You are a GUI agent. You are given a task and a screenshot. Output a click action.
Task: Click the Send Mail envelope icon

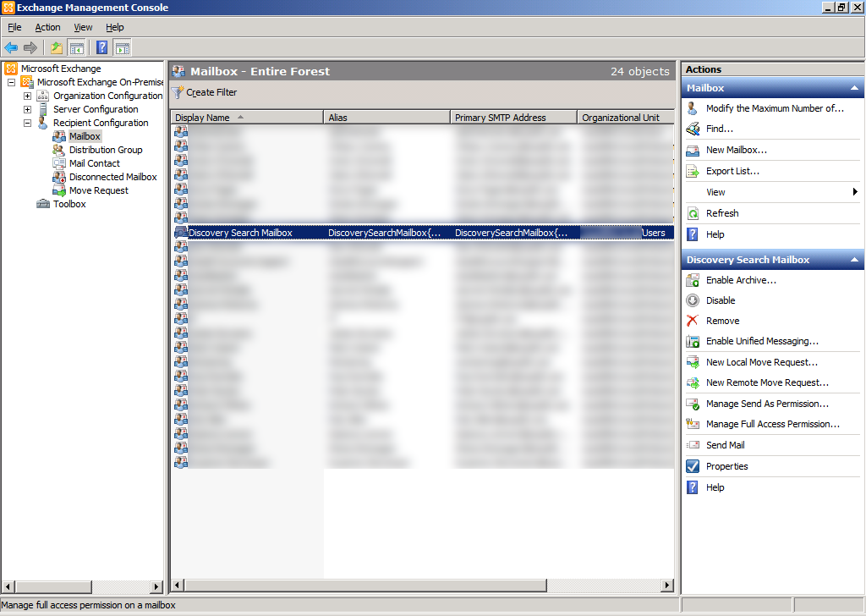point(693,445)
